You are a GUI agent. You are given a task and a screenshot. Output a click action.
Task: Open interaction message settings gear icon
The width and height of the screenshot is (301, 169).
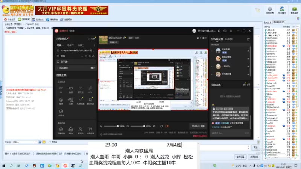pos(244,85)
